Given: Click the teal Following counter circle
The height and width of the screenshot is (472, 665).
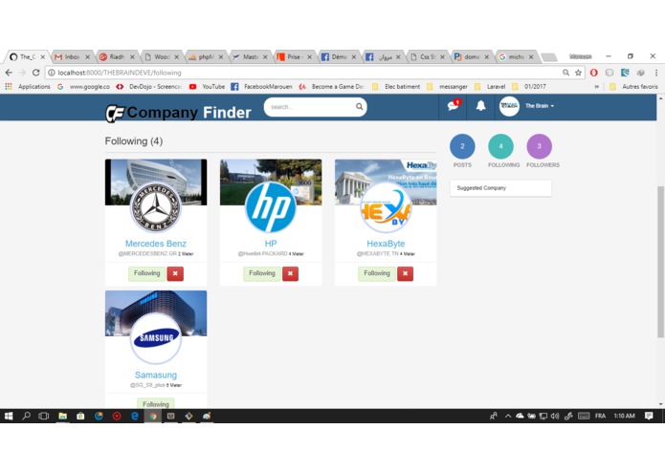Looking at the screenshot, I should click(500, 146).
